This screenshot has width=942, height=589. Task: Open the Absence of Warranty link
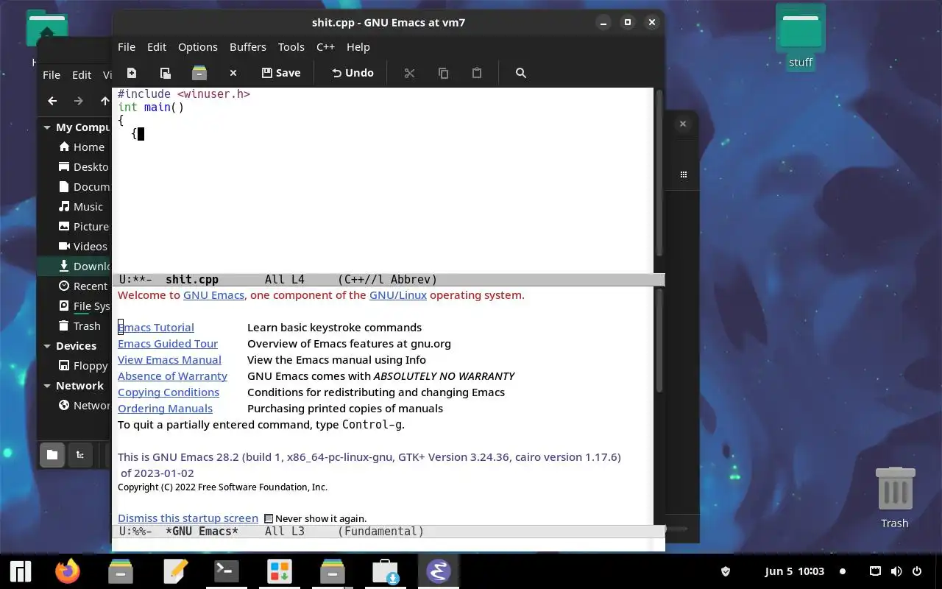coord(172,376)
